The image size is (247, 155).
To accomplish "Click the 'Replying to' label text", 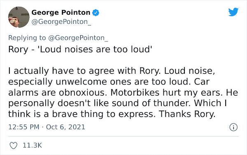I will click(x=27, y=38).
